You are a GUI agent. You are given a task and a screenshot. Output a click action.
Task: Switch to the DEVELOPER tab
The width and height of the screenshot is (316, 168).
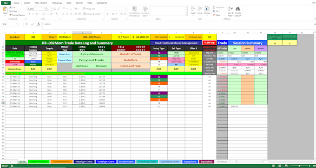tap(102, 3)
